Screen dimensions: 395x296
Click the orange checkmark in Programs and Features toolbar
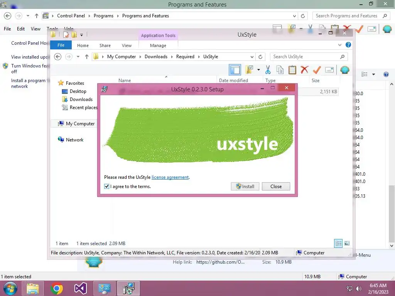(360, 29)
